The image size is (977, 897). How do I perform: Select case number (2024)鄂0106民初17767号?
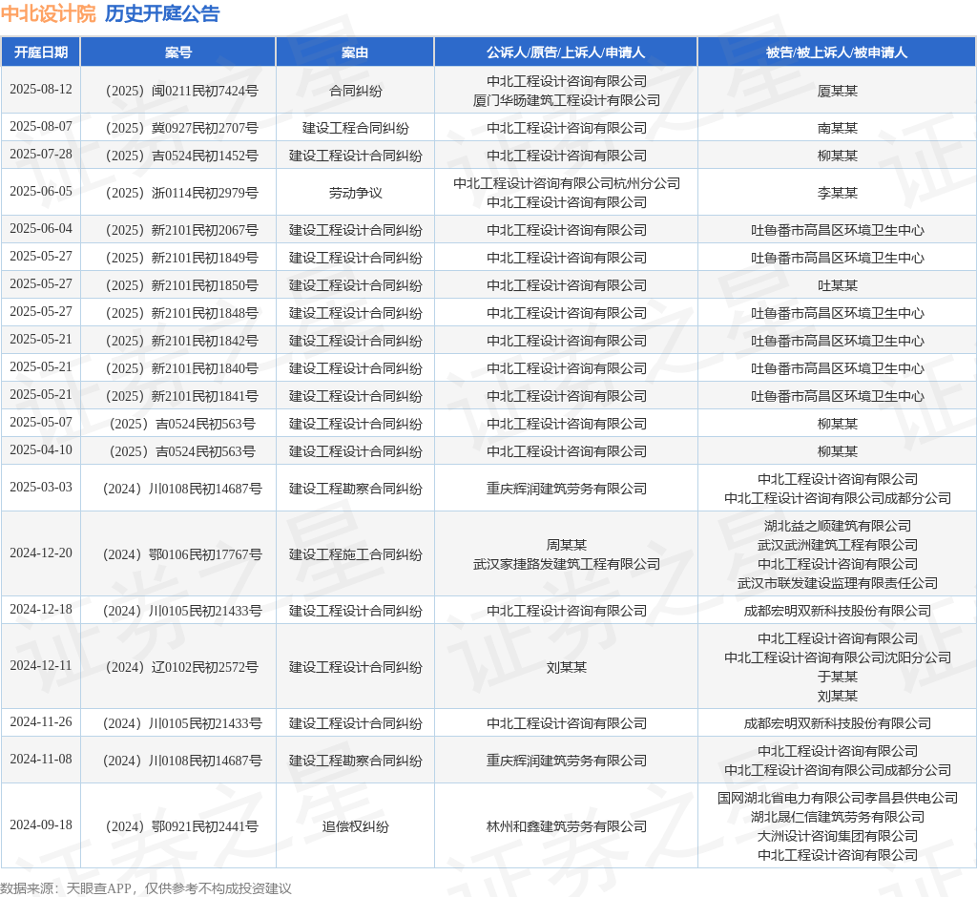(178, 554)
